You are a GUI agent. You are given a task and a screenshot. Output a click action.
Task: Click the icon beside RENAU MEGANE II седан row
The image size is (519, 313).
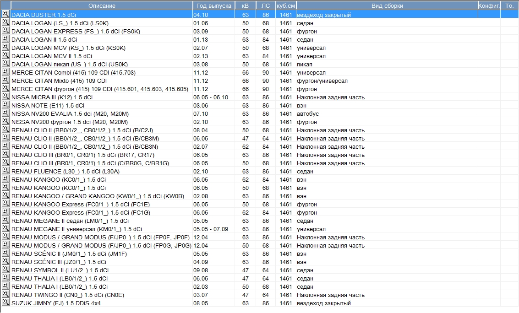tap(5, 220)
